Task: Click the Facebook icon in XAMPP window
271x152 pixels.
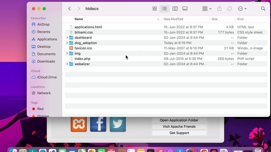Action: (x=98, y=124)
